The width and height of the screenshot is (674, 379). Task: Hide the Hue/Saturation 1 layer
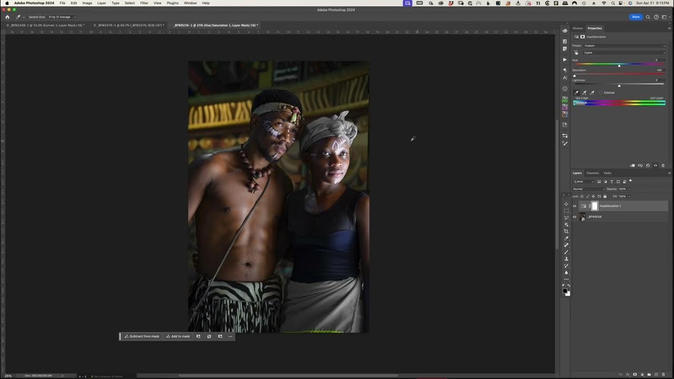click(x=574, y=206)
